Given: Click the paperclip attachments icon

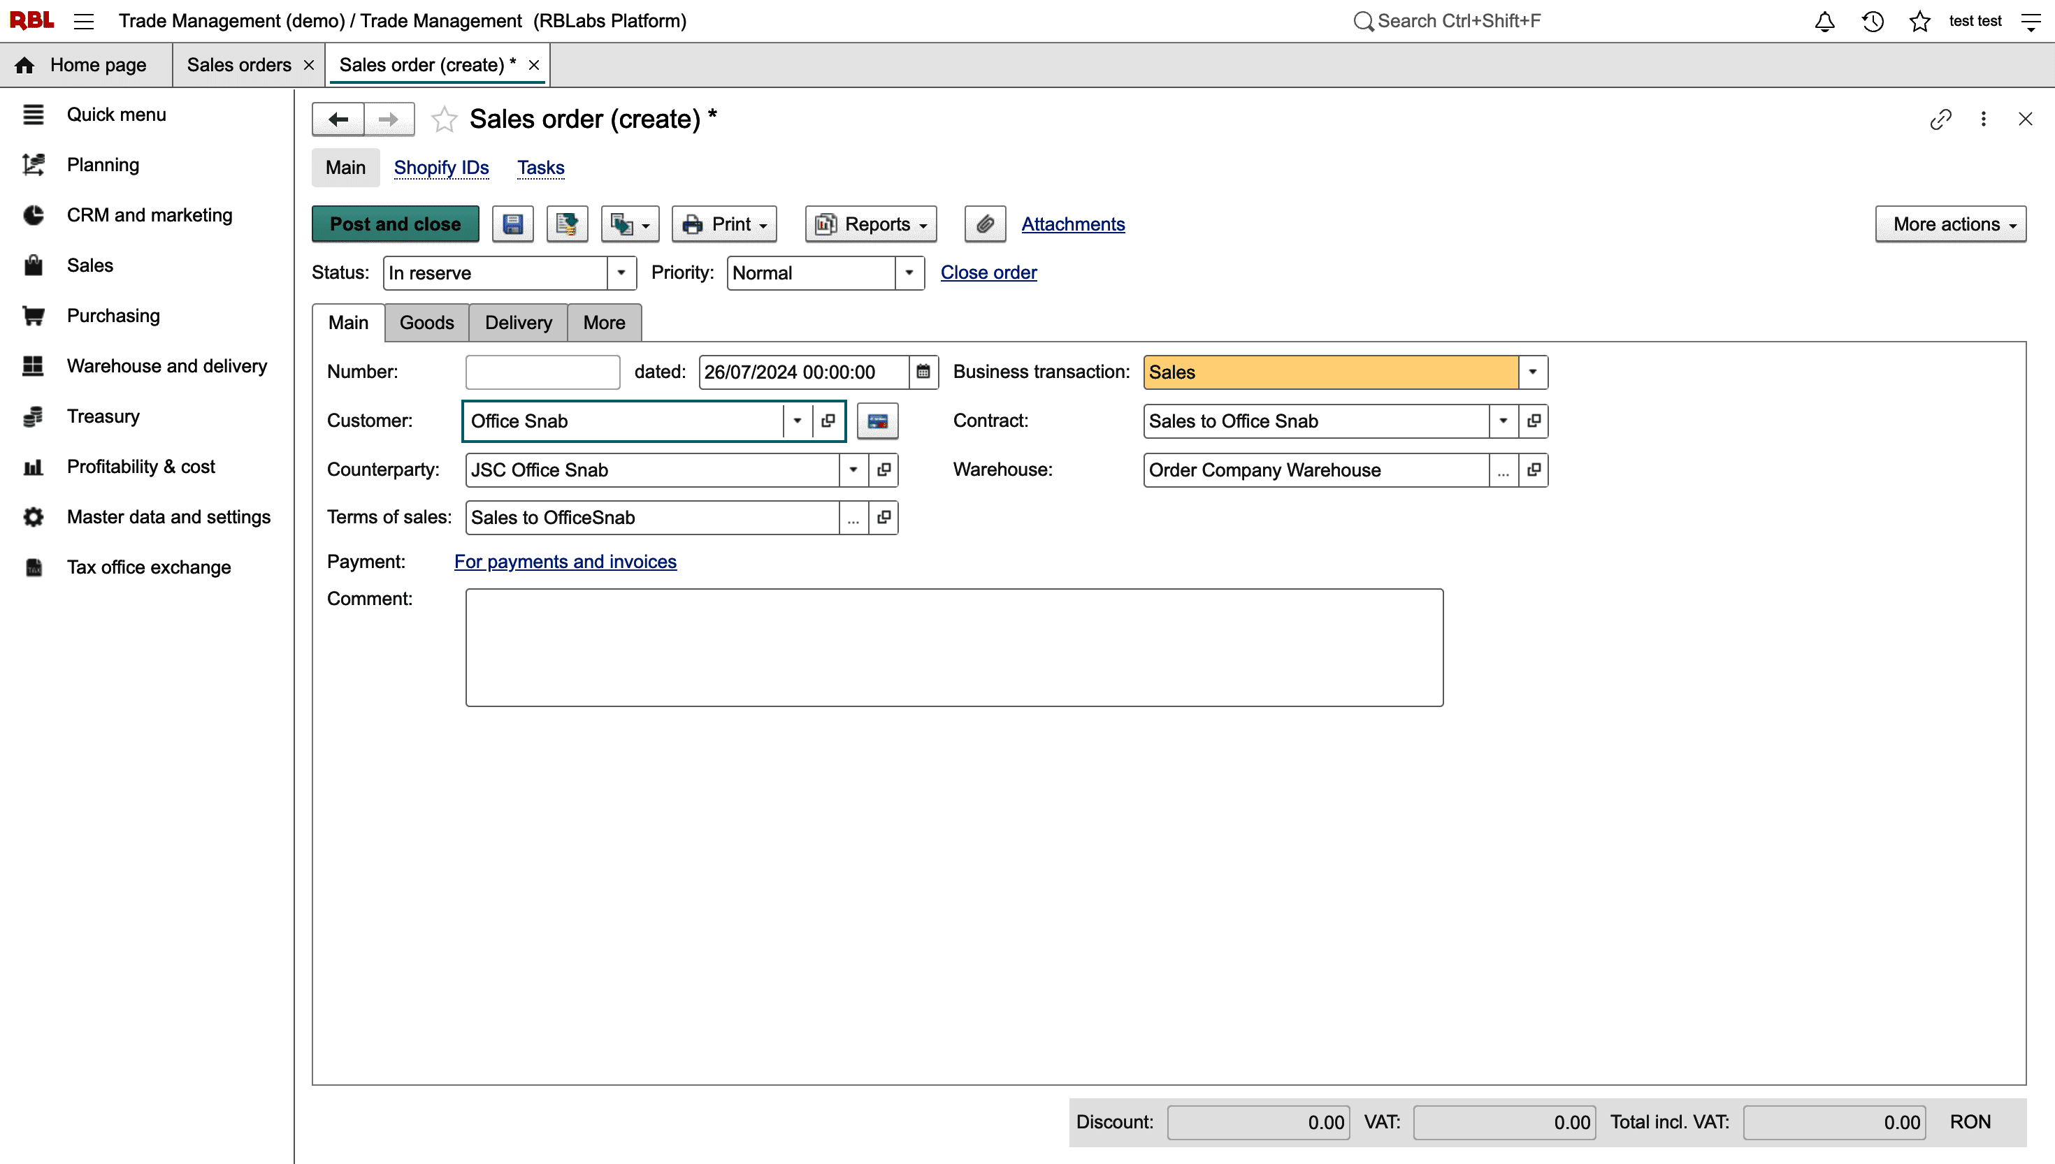Looking at the screenshot, I should pos(985,224).
